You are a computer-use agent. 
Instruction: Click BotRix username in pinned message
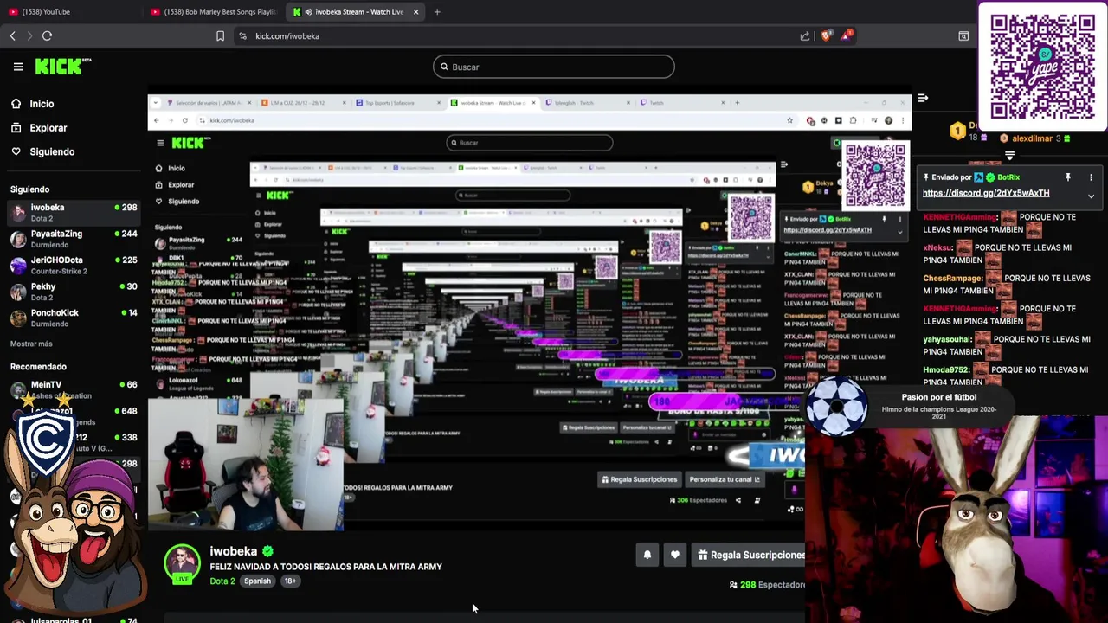coord(1008,177)
